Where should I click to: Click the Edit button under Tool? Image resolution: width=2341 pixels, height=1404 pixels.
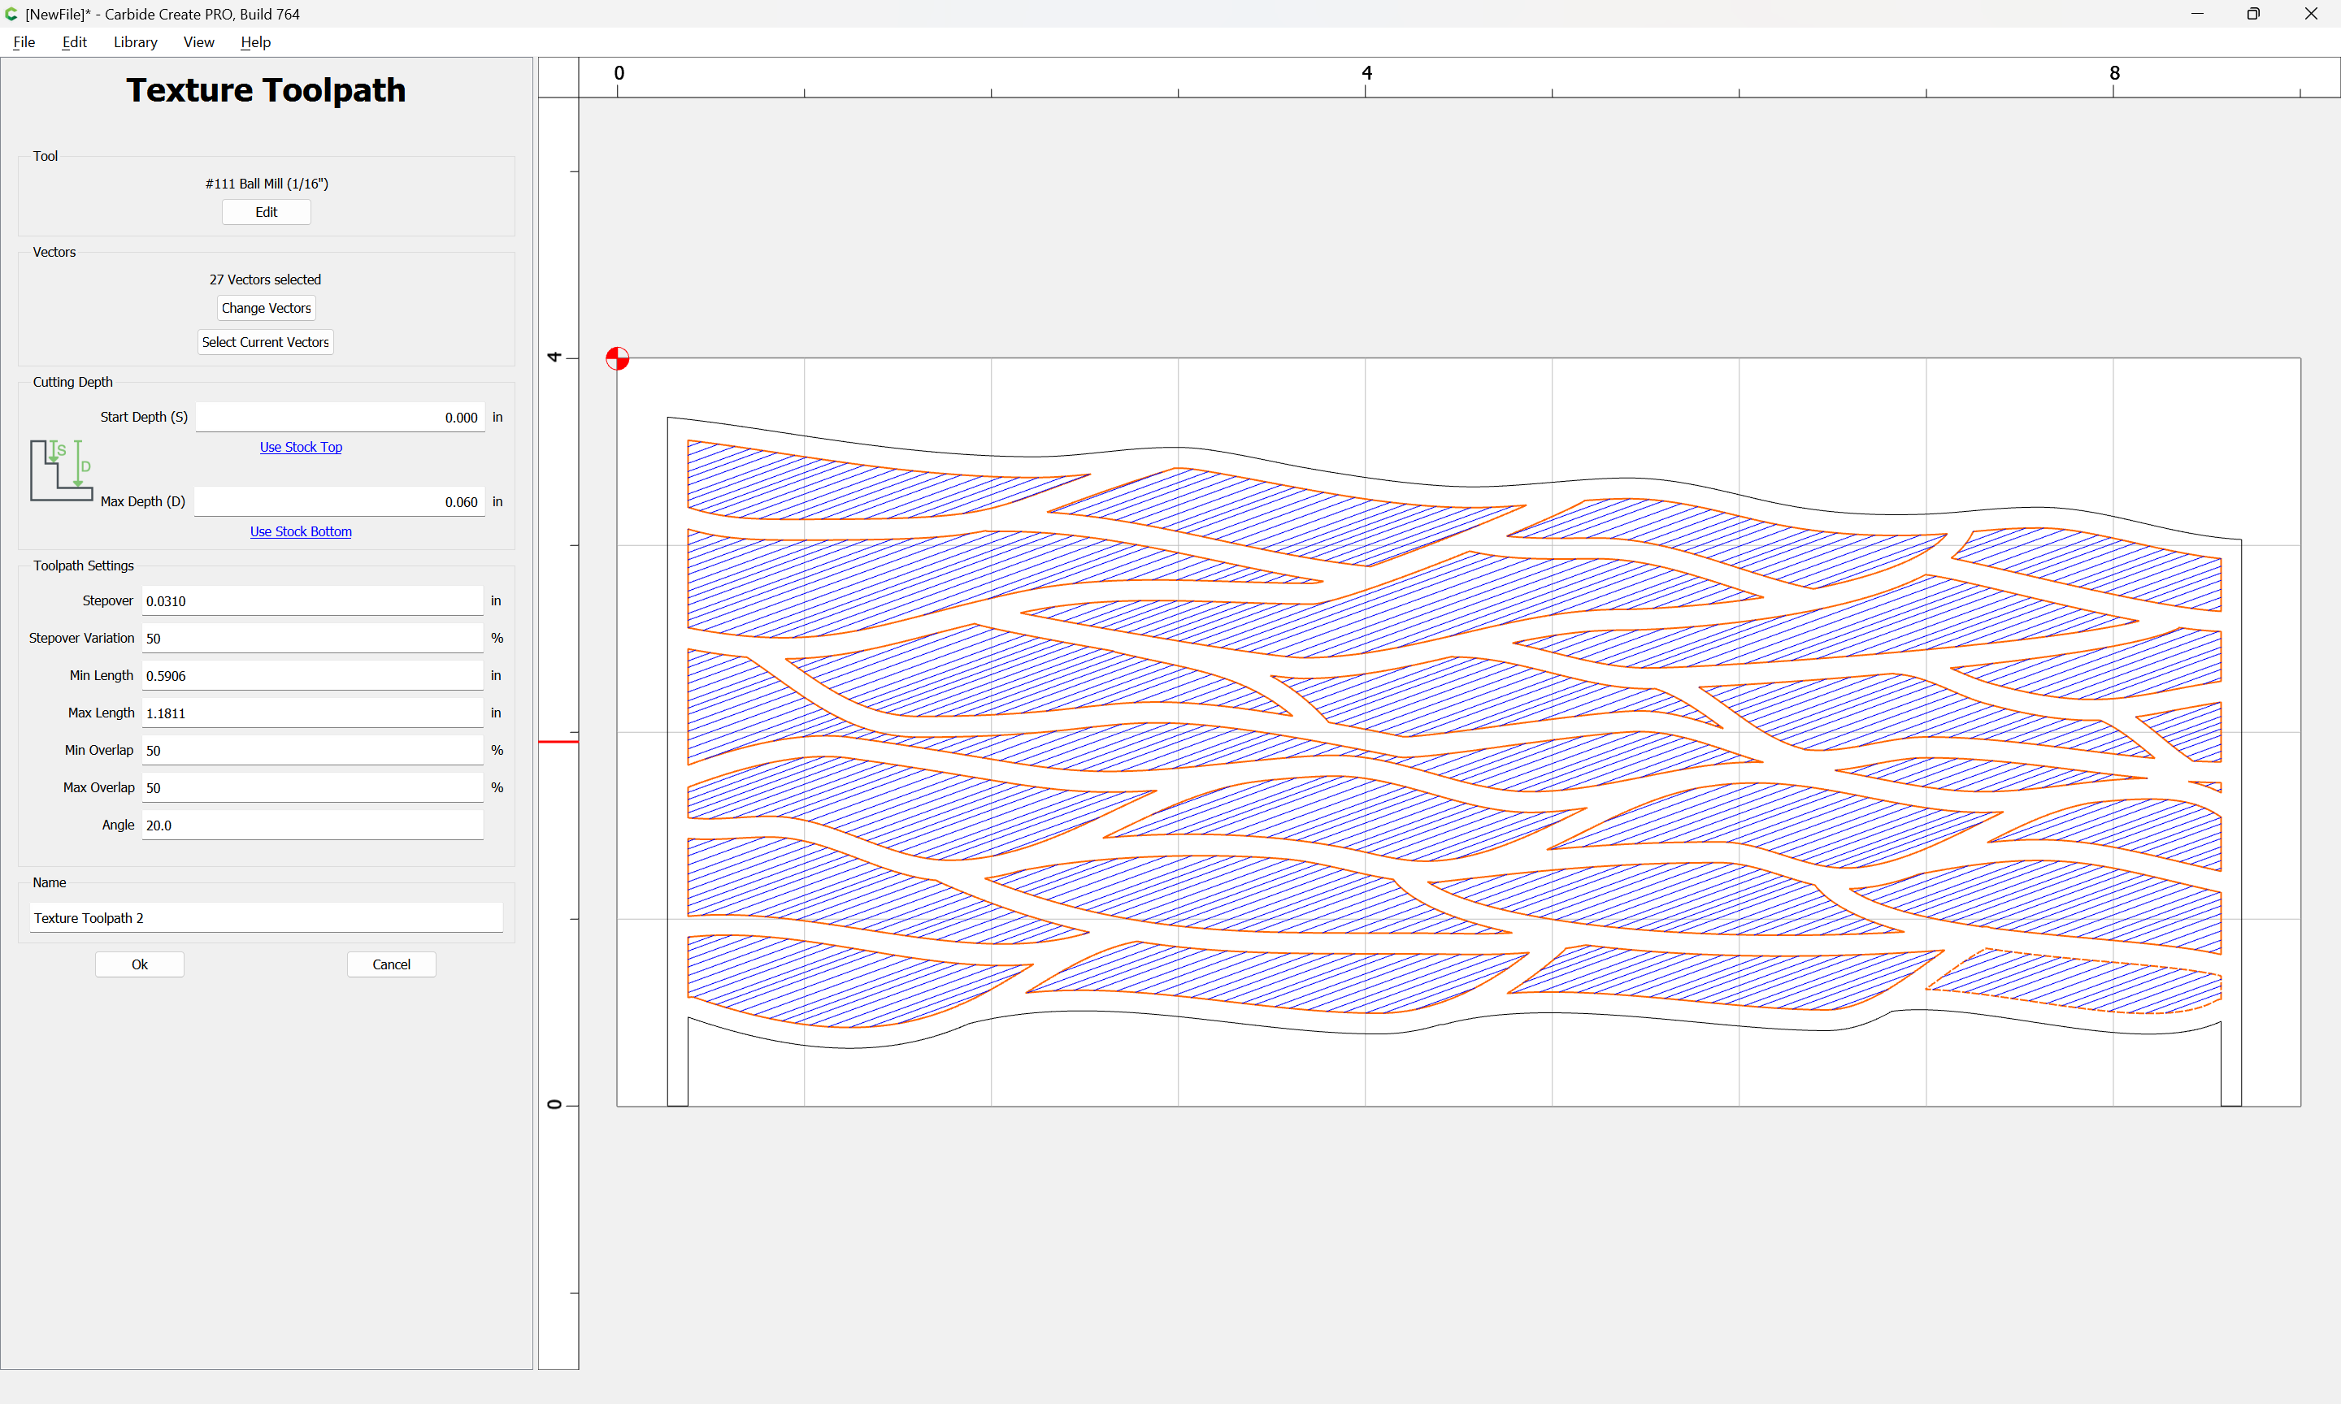[x=266, y=212]
